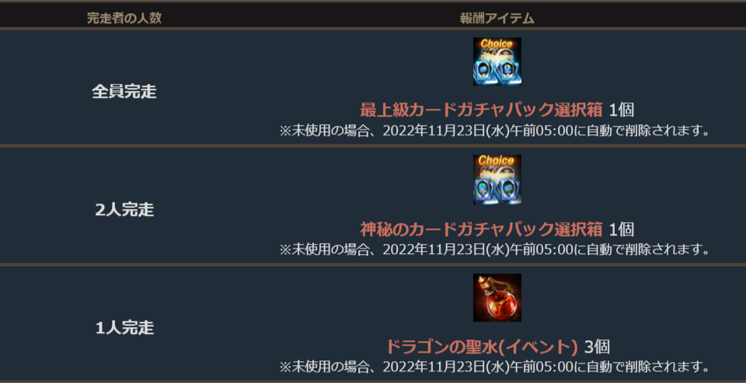
Task: Select the 1人完走 row label
Action: (124, 328)
